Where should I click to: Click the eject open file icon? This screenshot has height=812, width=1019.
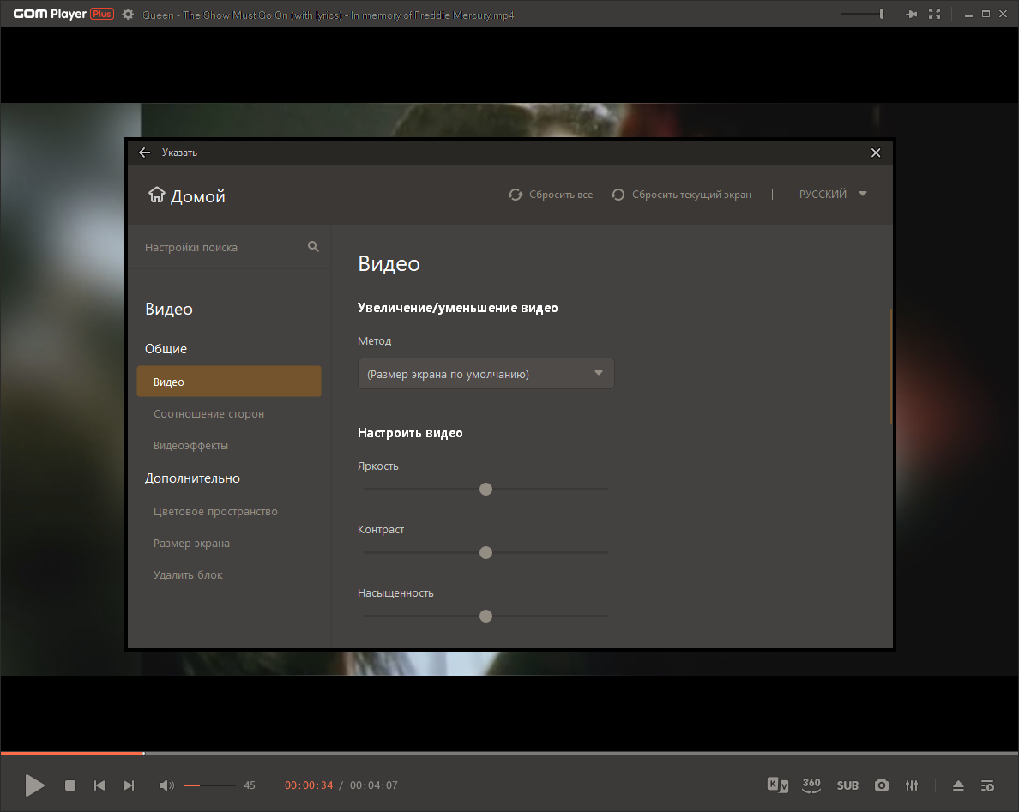[x=958, y=785]
